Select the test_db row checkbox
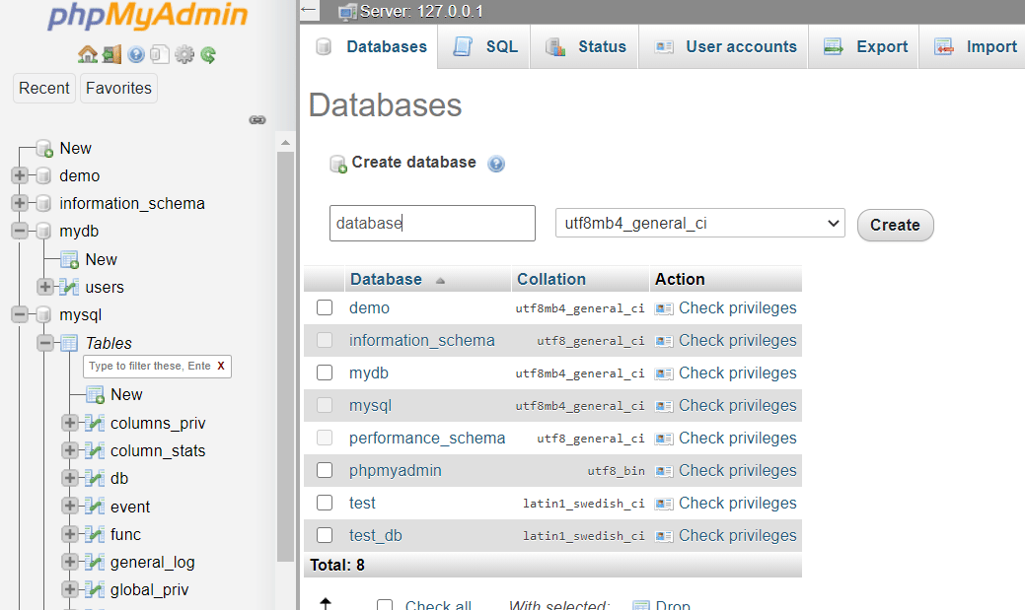 coord(325,536)
